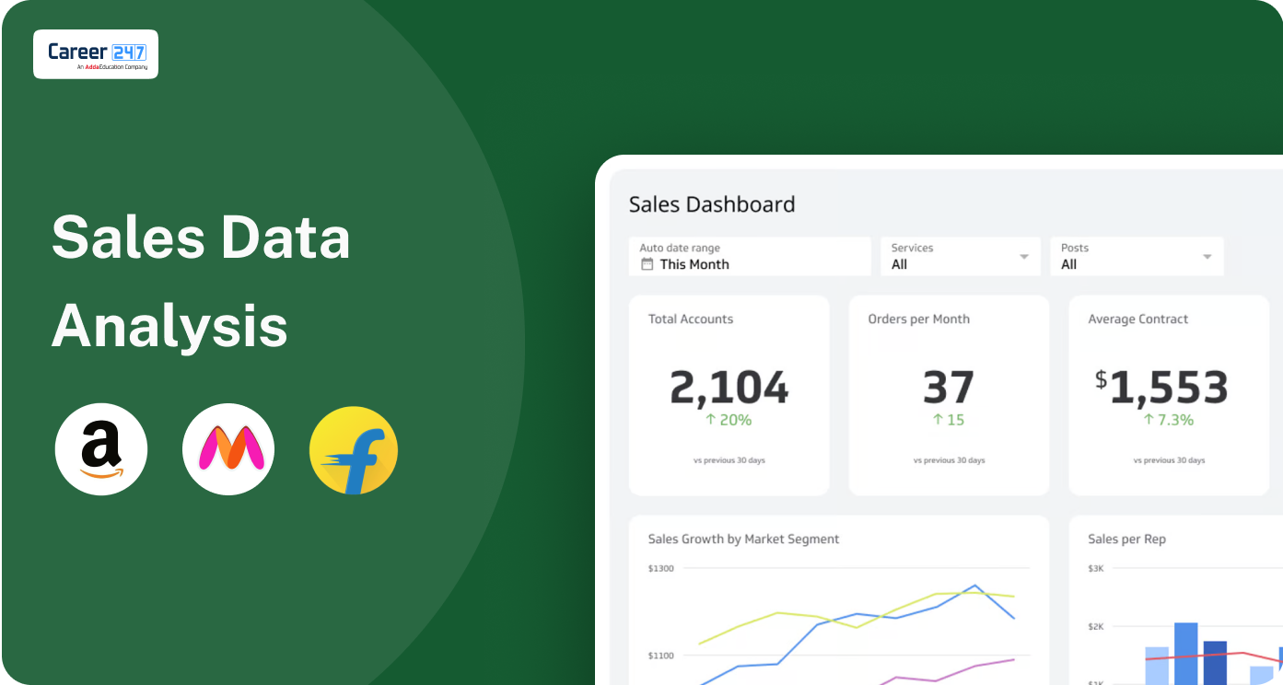Expand the Posts dropdown arrow

click(1207, 257)
